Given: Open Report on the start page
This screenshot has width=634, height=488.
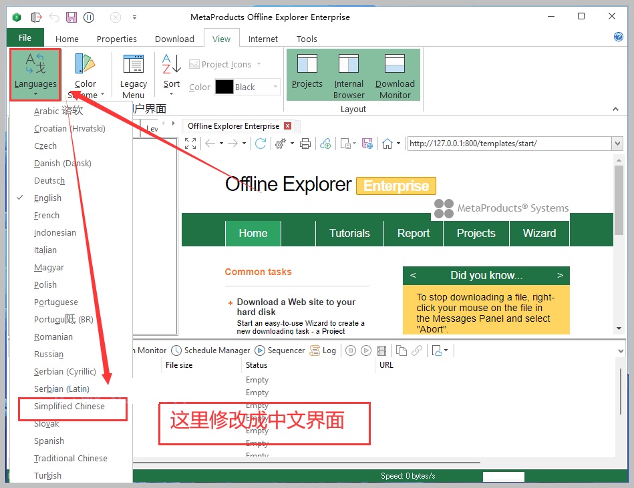Looking at the screenshot, I should point(414,234).
